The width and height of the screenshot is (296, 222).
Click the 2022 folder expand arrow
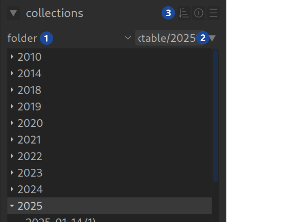12,156
